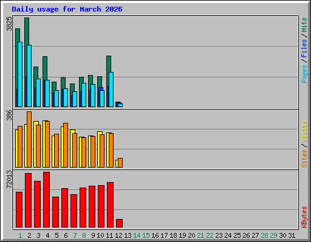
Task: Click day 8 on the x-axis
Action: pyautogui.click(x=84, y=235)
